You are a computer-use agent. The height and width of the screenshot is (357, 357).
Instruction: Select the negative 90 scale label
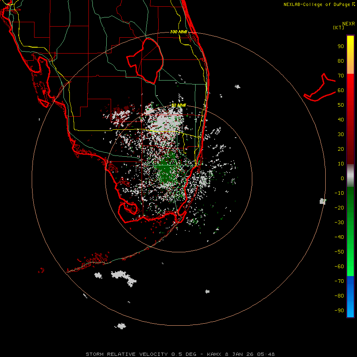tap(339, 311)
